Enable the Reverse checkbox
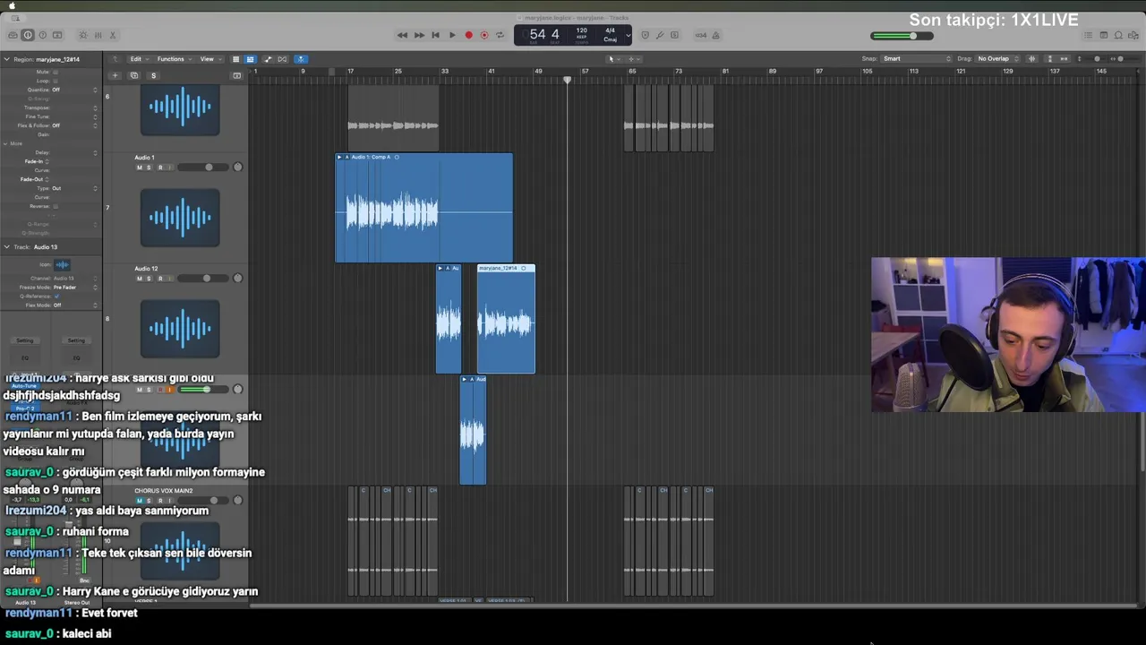The image size is (1146, 645). tap(56, 206)
